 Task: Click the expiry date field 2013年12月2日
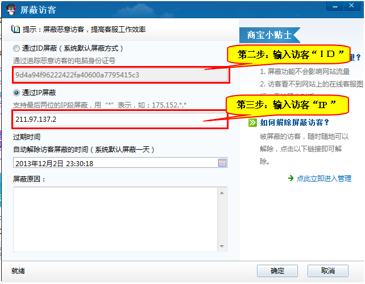pyautogui.click(x=114, y=163)
